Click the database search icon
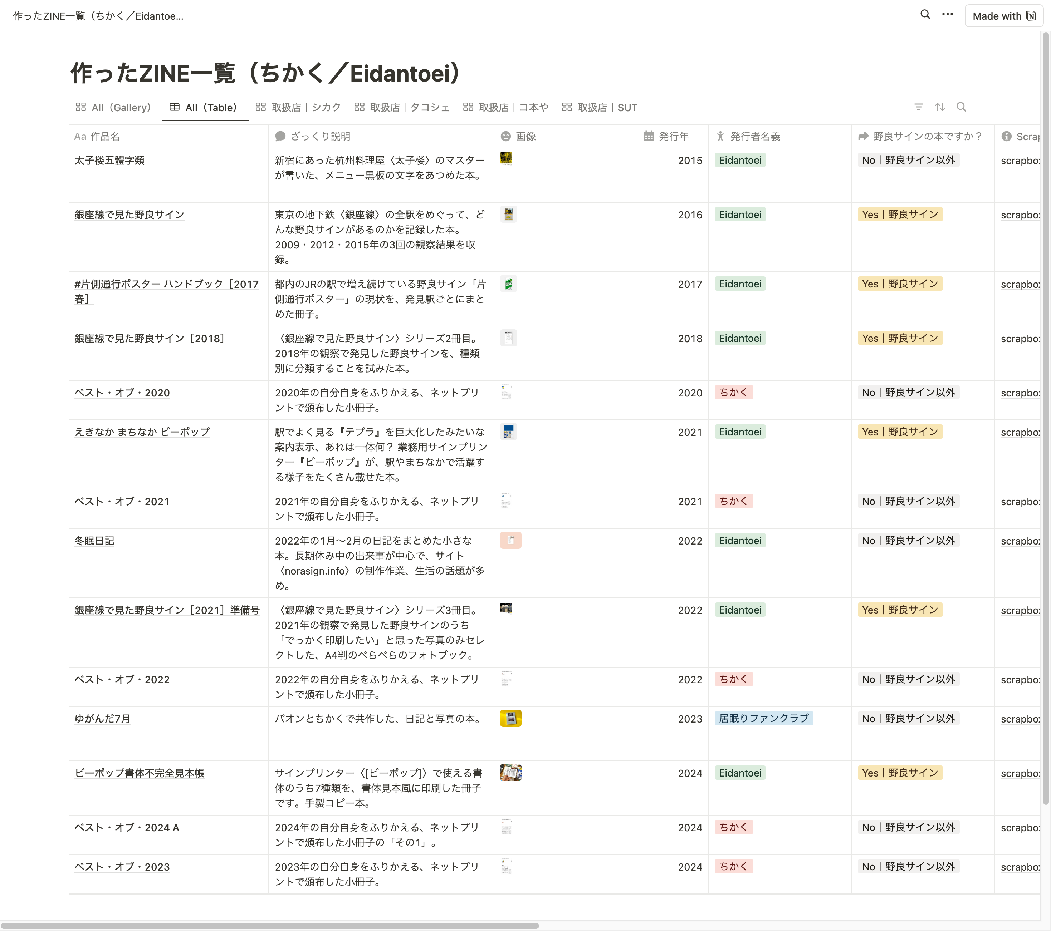 [x=961, y=107]
